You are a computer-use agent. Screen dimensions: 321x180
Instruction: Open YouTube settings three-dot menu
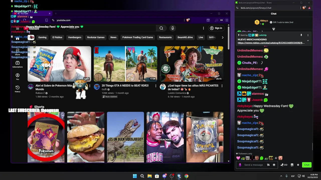click(203, 28)
